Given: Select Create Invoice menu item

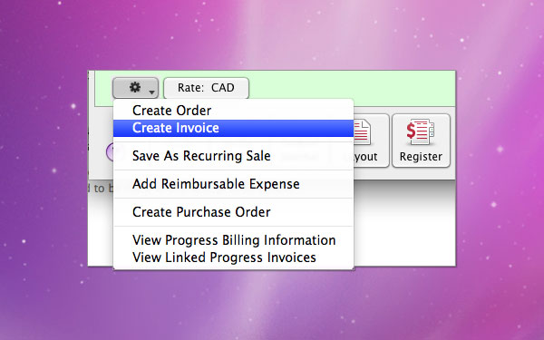Looking at the screenshot, I should coord(233,128).
